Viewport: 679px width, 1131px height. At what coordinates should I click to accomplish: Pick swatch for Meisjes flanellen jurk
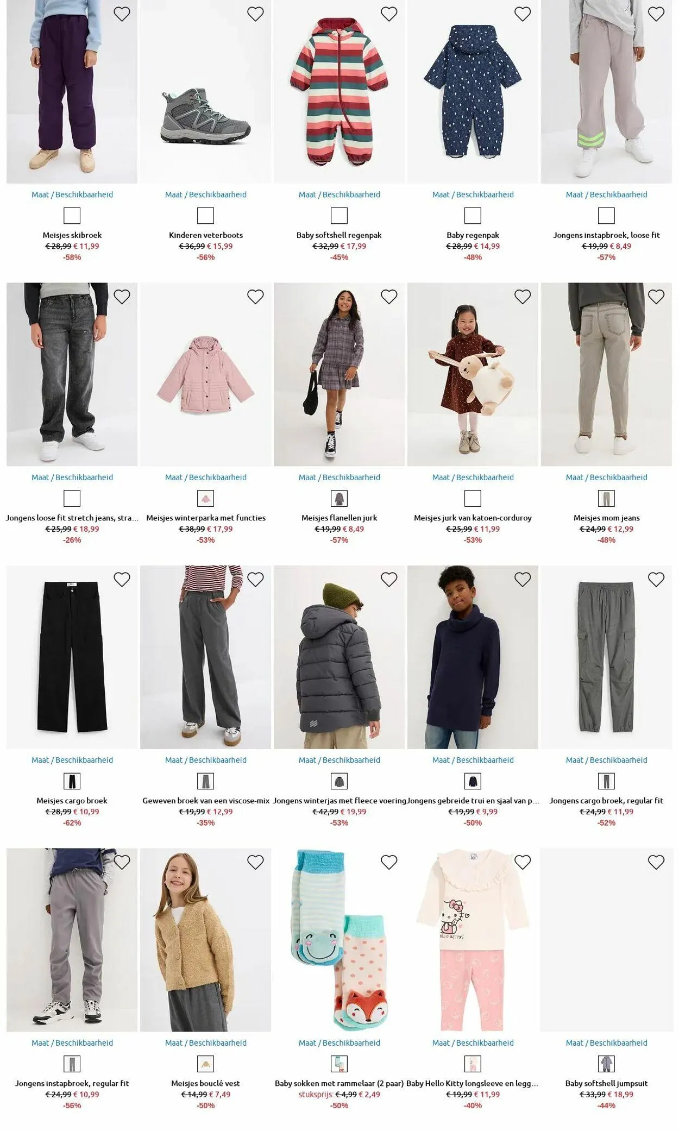click(339, 499)
